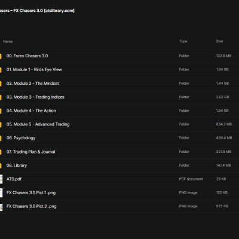
Task: Click the folder icon for Forex Chasers 3.0
Action: (1, 56)
